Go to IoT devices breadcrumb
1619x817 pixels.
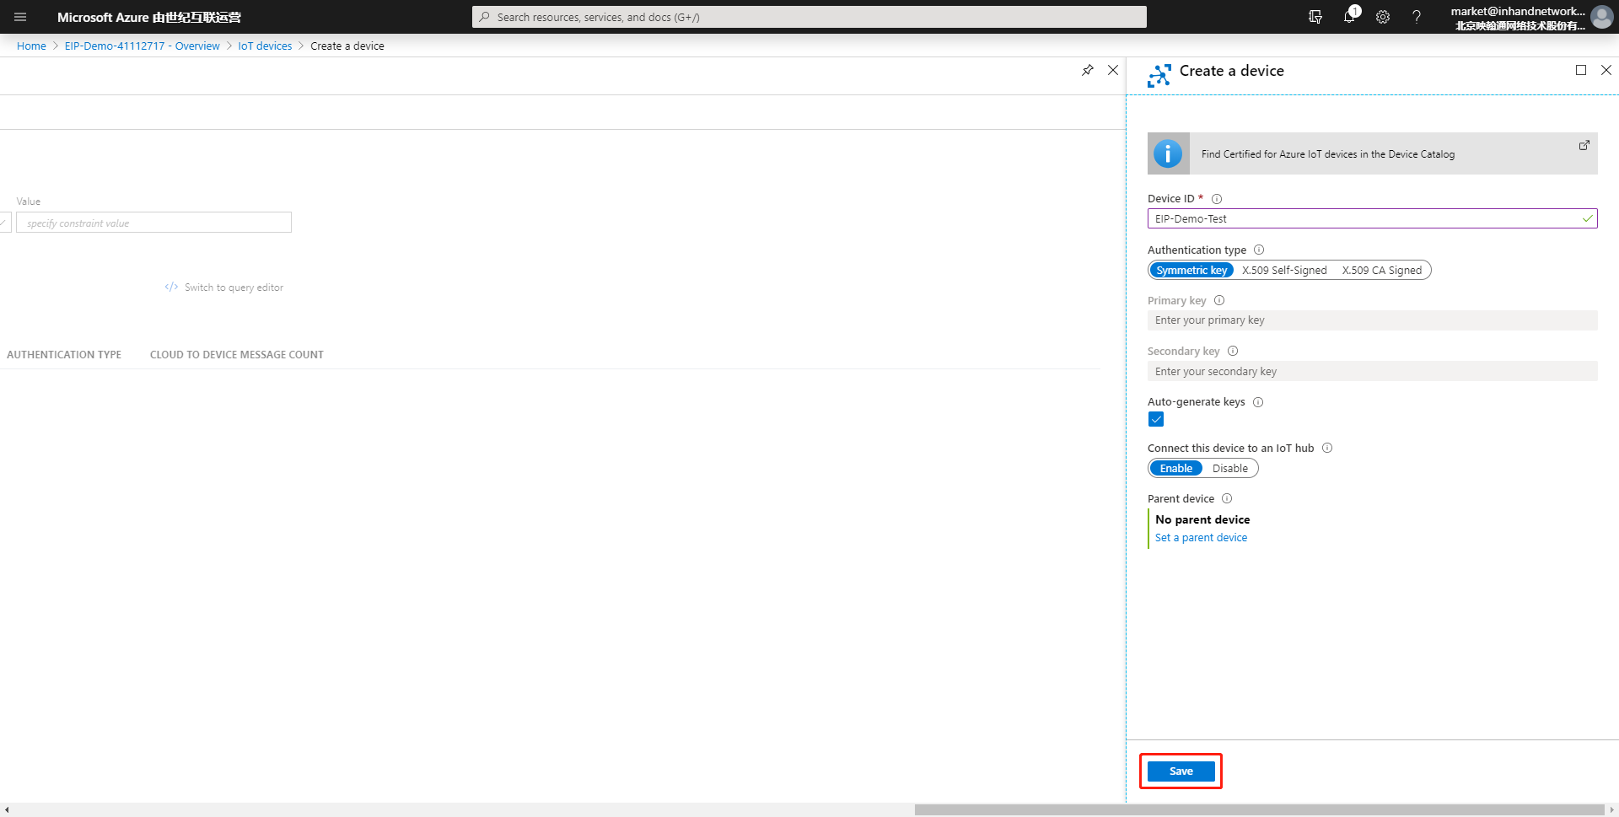pyautogui.click(x=265, y=46)
